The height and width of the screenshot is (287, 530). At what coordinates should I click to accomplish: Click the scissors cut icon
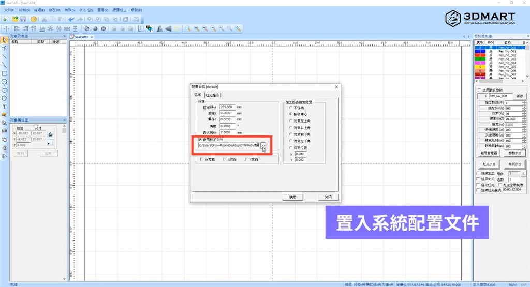pyautogui.click(x=45, y=19)
